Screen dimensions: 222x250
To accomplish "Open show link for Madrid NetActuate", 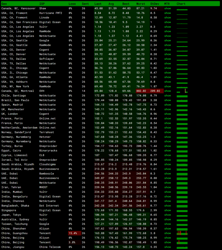I will pyautogui.click(x=167, y=105).
